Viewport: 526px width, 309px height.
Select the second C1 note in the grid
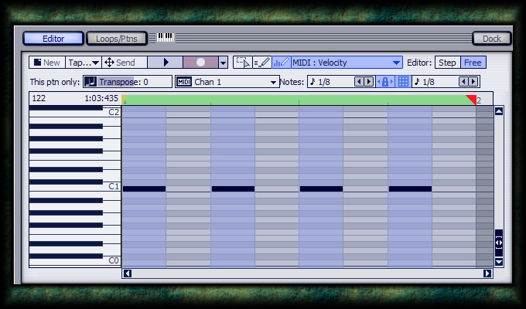pyautogui.click(x=233, y=189)
